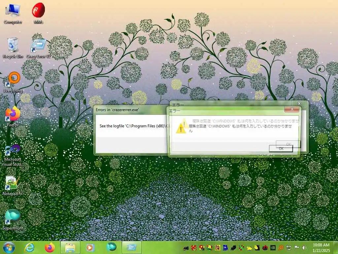Click the Japanese message in the front エラー dialog

[240, 128]
